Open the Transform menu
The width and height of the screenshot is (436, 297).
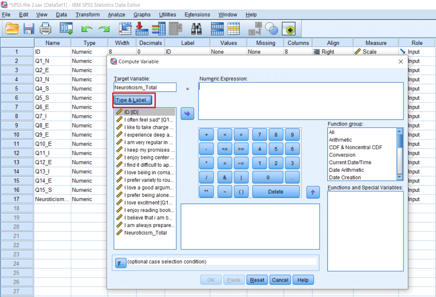pyautogui.click(x=87, y=15)
